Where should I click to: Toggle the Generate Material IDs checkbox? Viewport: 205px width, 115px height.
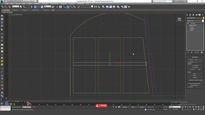tap(188, 83)
